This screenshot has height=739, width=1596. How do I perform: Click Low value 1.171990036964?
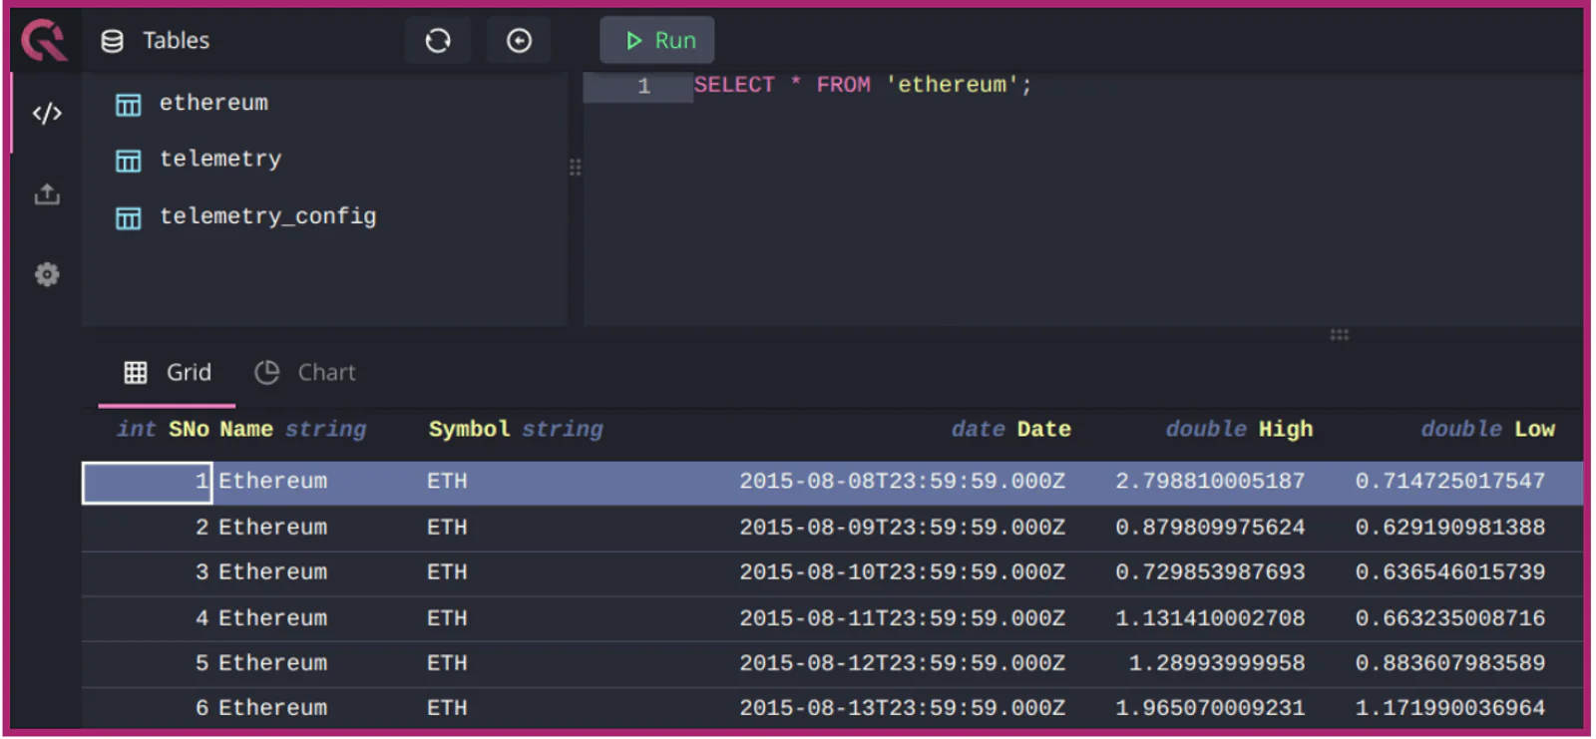click(x=1450, y=709)
